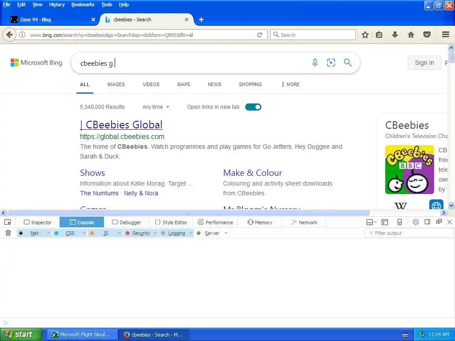Toggle Logging messages filter in console
Screen dimensions: 455x341
click(174, 233)
